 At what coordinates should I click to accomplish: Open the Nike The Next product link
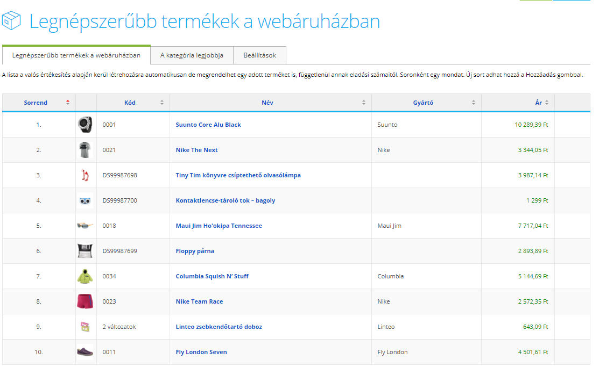(197, 150)
